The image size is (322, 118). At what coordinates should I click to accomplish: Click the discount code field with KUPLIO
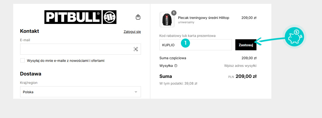[196, 45]
